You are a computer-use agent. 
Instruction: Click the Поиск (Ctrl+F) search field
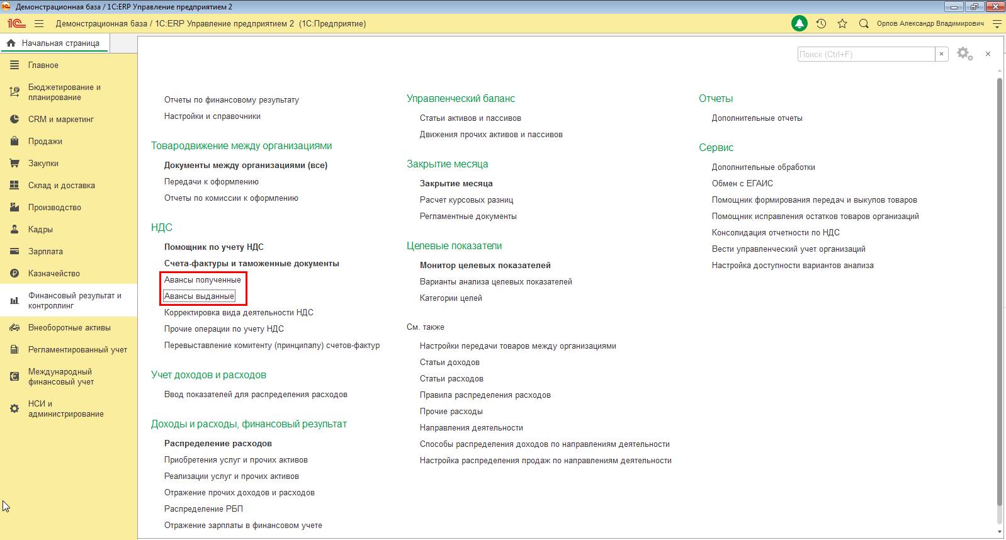click(x=866, y=54)
